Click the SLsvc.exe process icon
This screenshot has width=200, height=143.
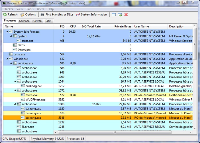click(x=19, y=126)
